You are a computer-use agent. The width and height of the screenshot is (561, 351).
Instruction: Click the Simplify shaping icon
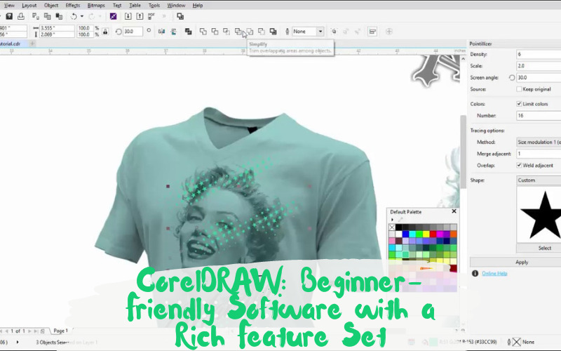(238, 32)
